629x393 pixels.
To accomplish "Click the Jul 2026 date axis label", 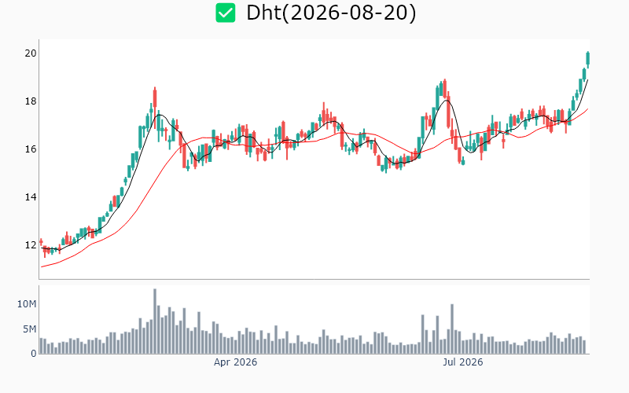I will point(462,362).
